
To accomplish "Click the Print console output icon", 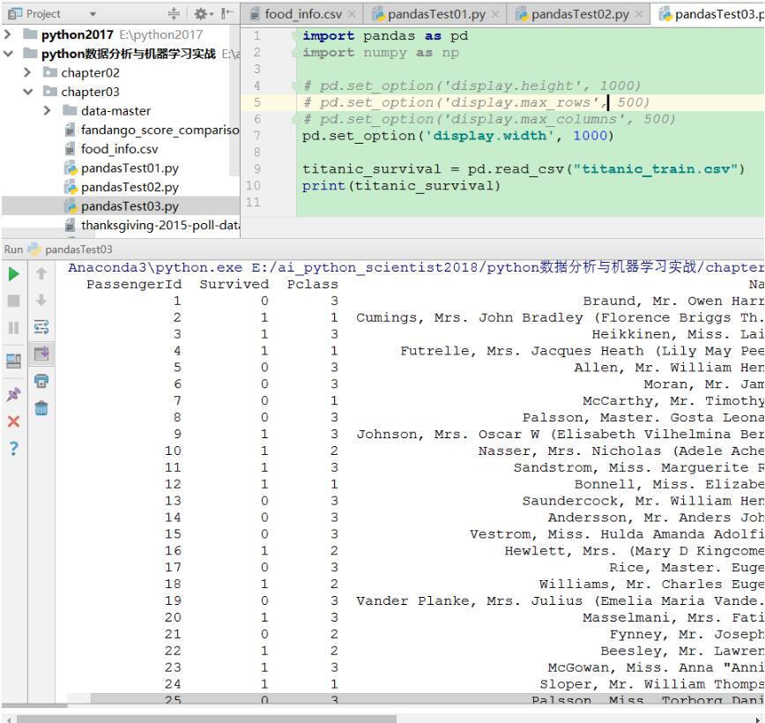I will [x=41, y=380].
